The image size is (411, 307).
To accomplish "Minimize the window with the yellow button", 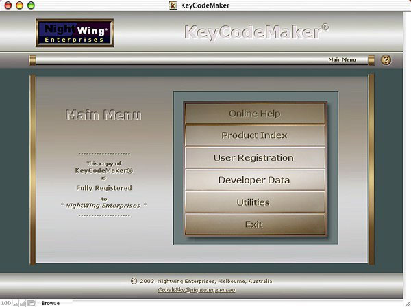I will (20, 5).
